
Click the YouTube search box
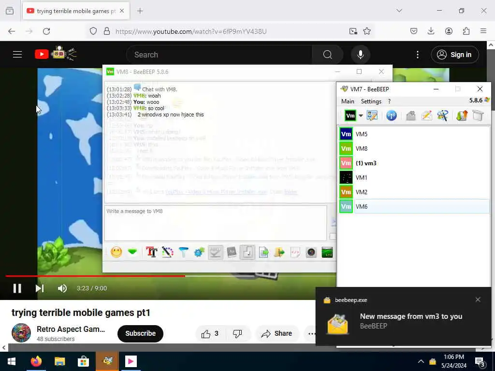[x=219, y=55]
